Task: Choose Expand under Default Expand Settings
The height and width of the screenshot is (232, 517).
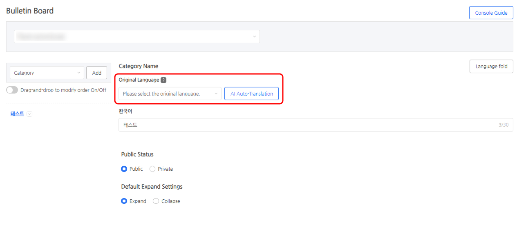Action: click(124, 201)
